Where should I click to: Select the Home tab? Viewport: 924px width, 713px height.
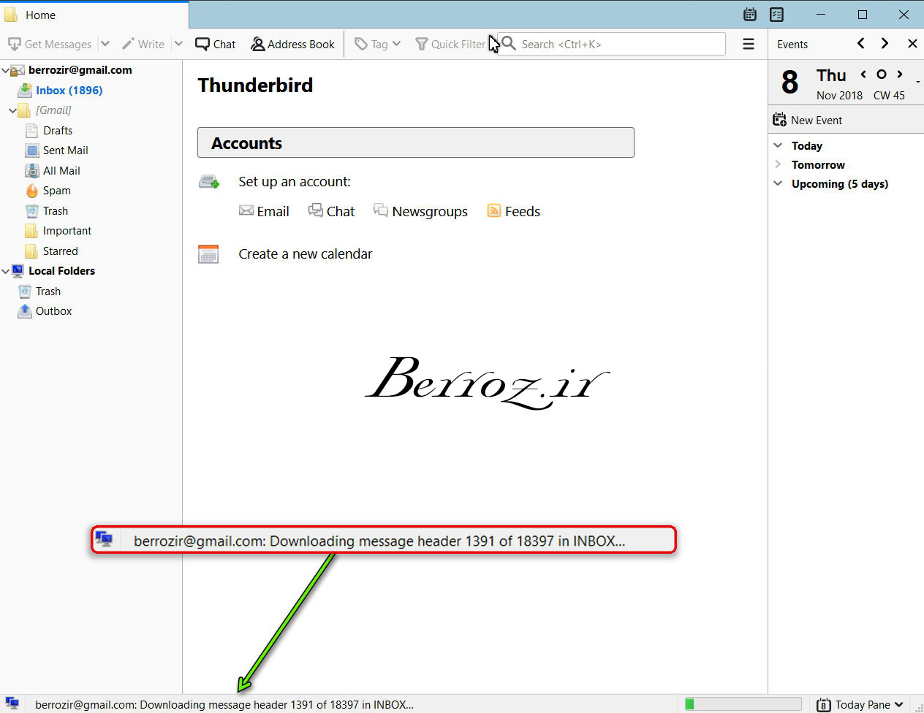pos(41,15)
